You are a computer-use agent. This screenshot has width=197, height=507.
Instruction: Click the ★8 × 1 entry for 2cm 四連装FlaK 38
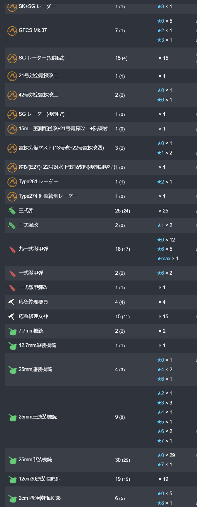pyautogui.click(x=165, y=503)
